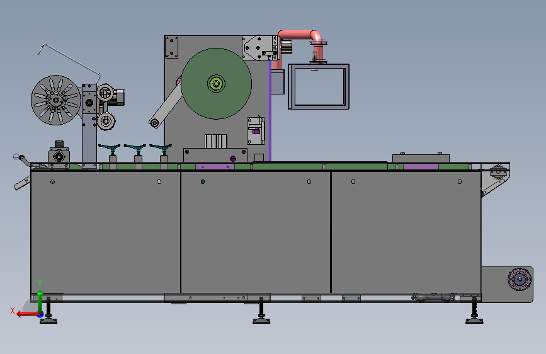This screenshot has width=546, height=354.
Task: Select the middle cabinet door panel
Action: [256, 232]
